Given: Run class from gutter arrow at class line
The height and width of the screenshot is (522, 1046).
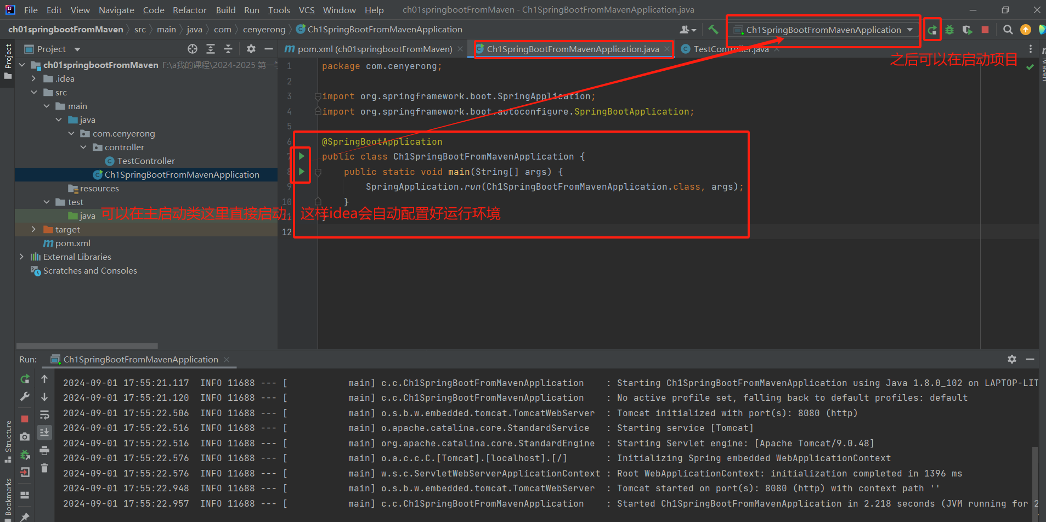Looking at the screenshot, I should click(x=301, y=156).
